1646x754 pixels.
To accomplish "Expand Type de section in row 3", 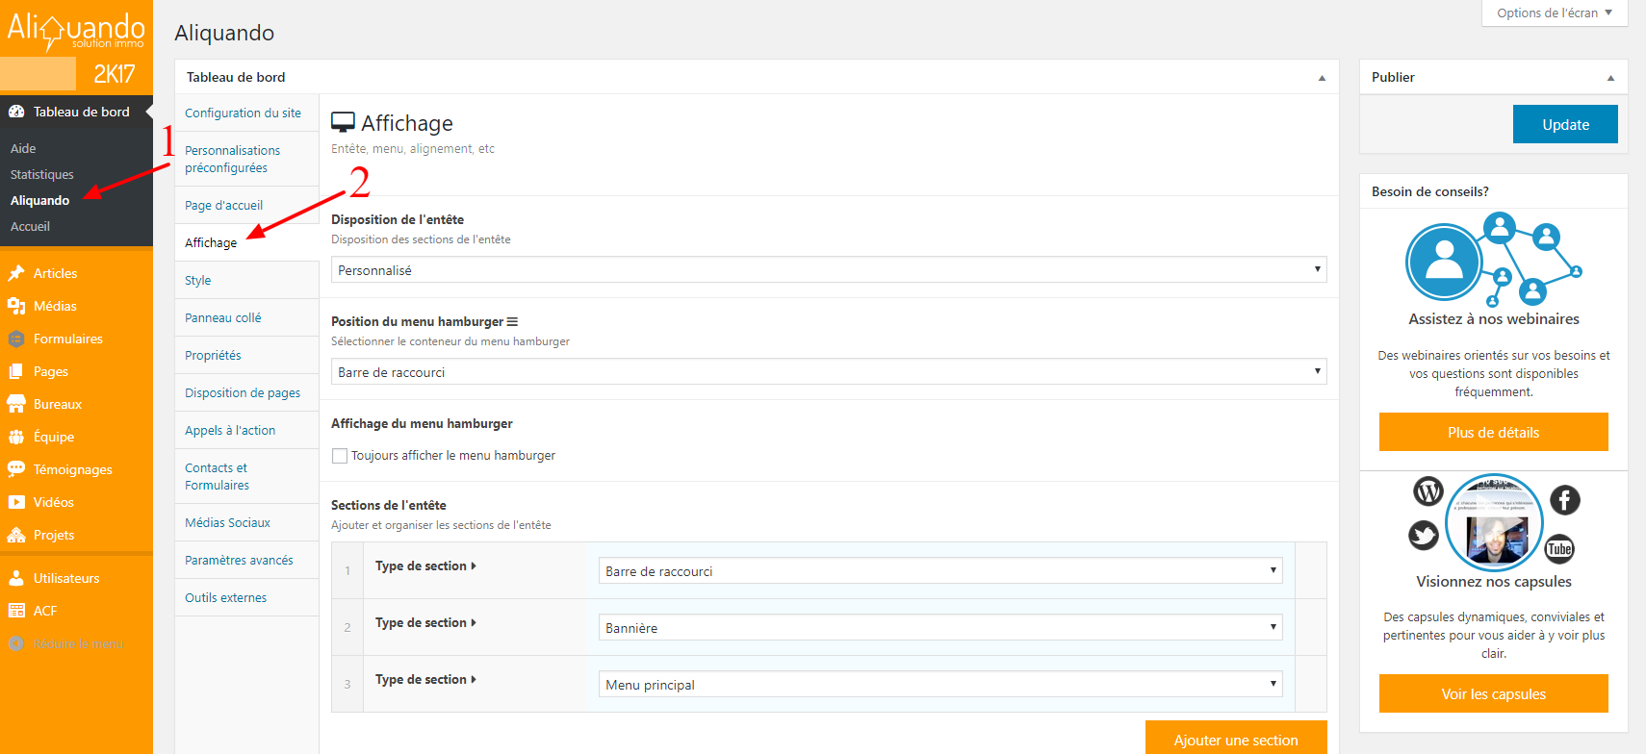I will (x=425, y=680).
